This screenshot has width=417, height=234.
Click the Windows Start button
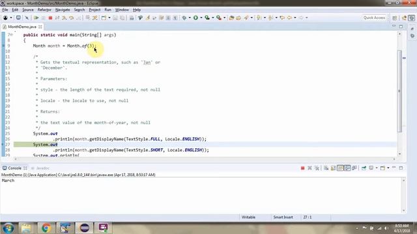point(8,228)
